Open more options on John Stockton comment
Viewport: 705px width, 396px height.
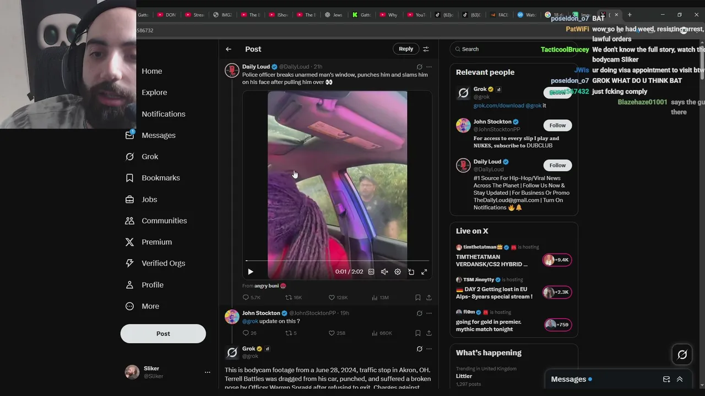pos(429,313)
